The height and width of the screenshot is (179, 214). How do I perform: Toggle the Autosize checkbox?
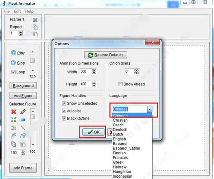[x=64, y=111]
